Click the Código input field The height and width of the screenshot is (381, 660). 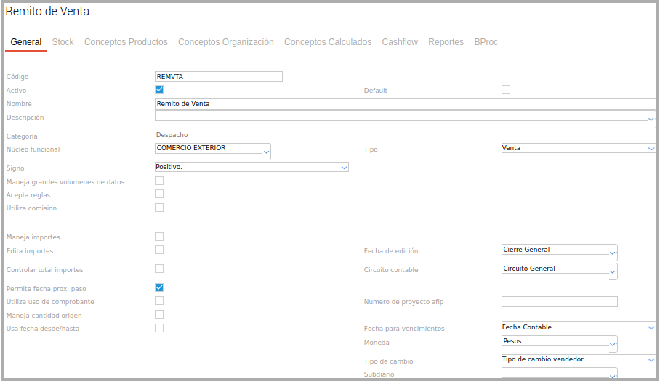218,76
